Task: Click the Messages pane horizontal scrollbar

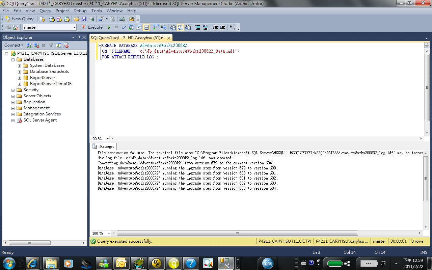Action: (x=237, y=233)
